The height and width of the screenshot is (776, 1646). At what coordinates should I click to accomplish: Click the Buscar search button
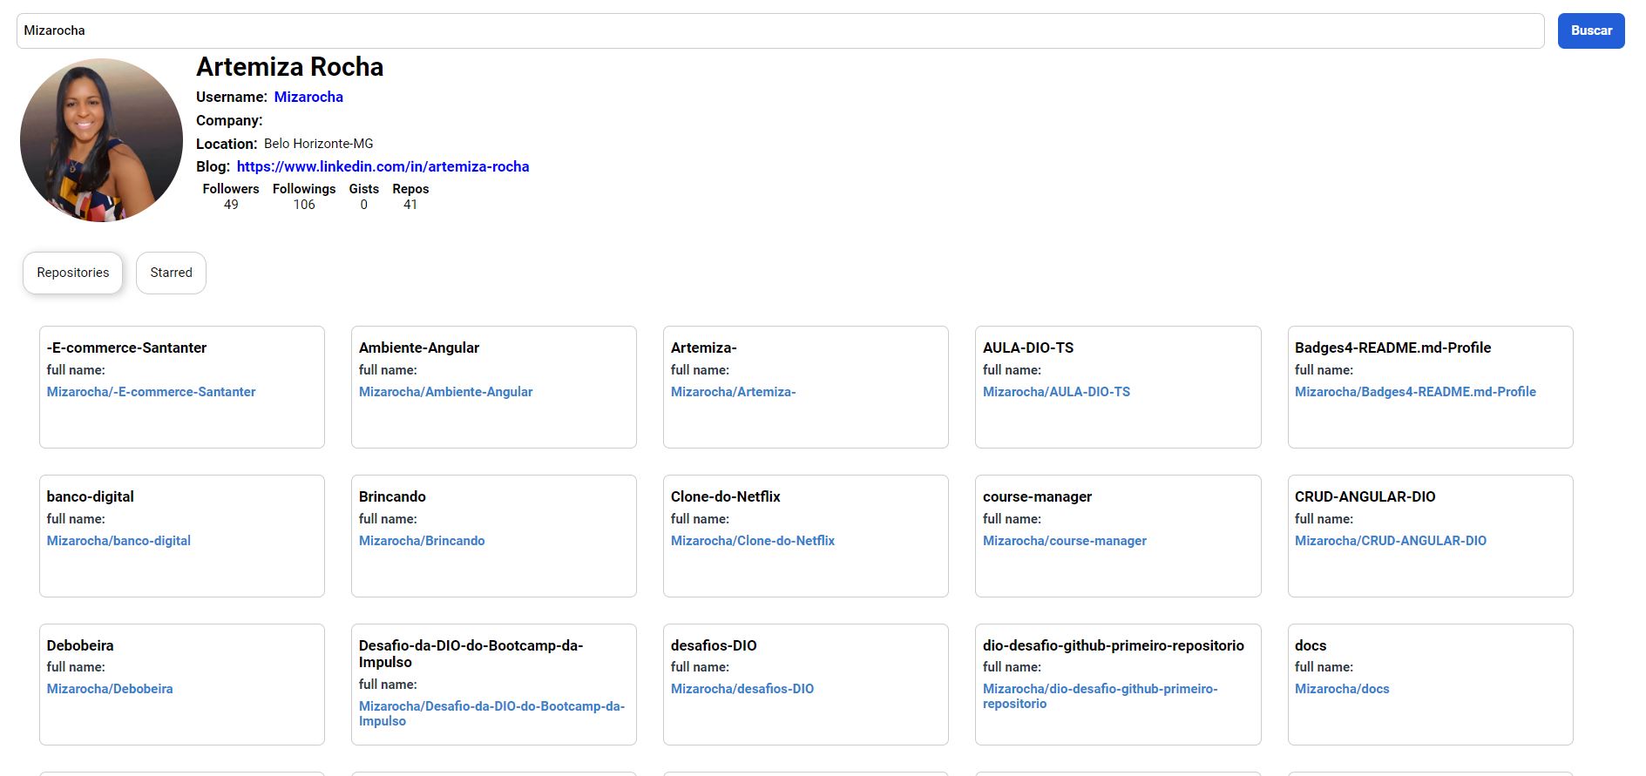tap(1591, 30)
